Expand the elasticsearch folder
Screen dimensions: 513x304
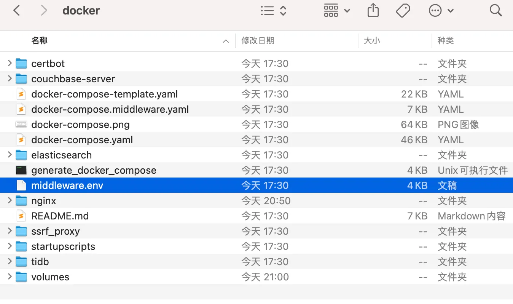pos(10,155)
